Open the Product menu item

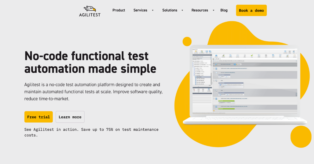pos(119,10)
